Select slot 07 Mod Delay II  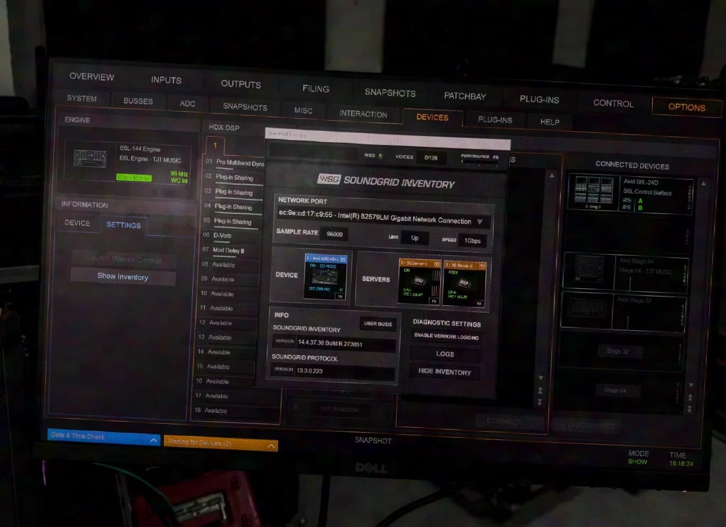click(231, 250)
